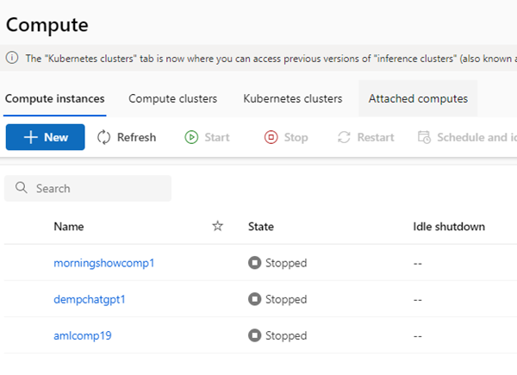Click the info icon in the banner
Screen dimensions: 517x375
click(12, 58)
